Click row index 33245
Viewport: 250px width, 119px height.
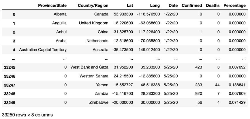pyautogui.click(x=10, y=67)
